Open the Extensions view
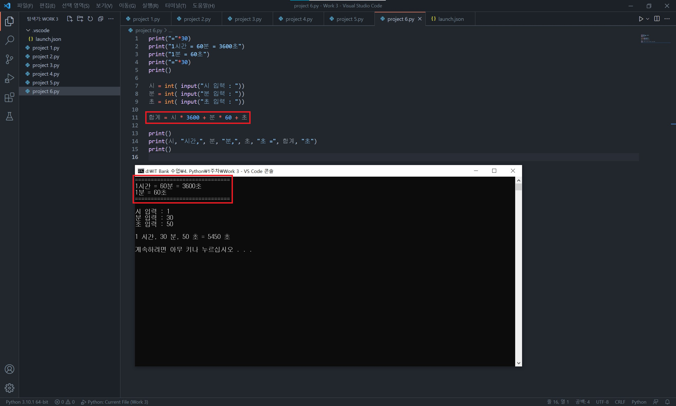Screen dimensions: 676x406 (x=9, y=97)
